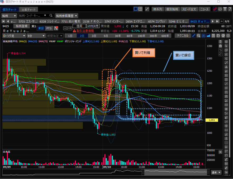
Task: Expand the 通常 dropdown at bottom right
Action: 216,172
